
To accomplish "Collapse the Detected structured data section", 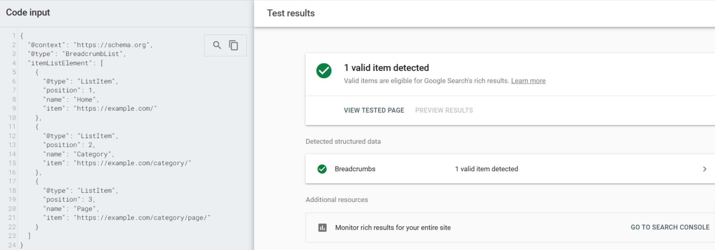I will point(343,141).
